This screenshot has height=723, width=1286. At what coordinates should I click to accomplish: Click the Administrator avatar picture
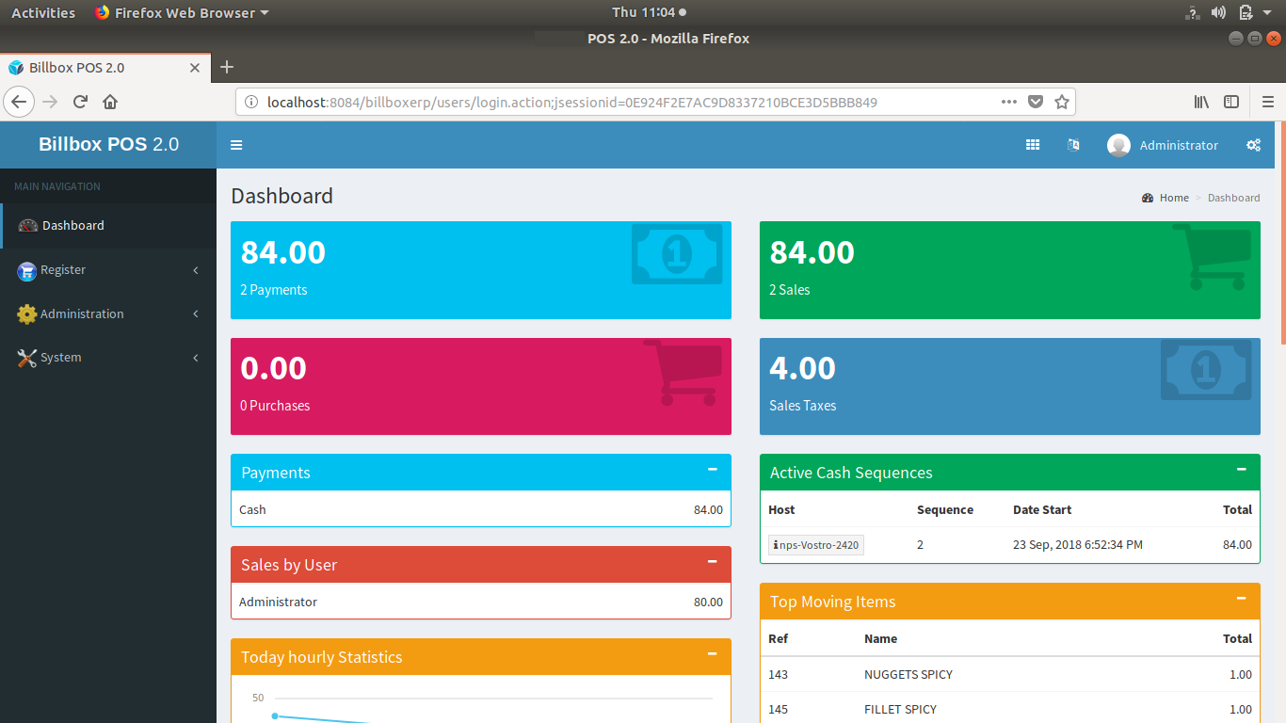[x=1118, y=144]
